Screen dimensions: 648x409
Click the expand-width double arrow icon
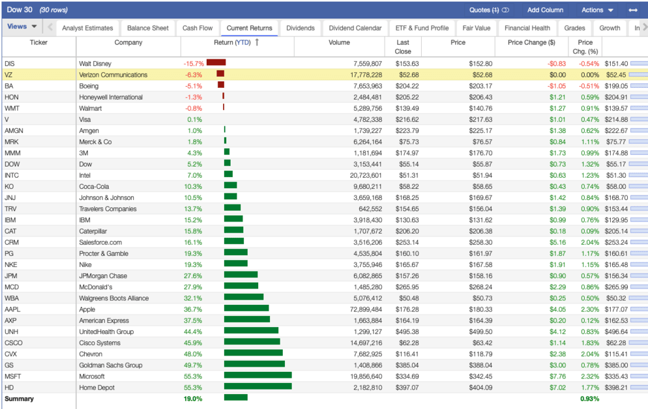[x=633, y=10]
